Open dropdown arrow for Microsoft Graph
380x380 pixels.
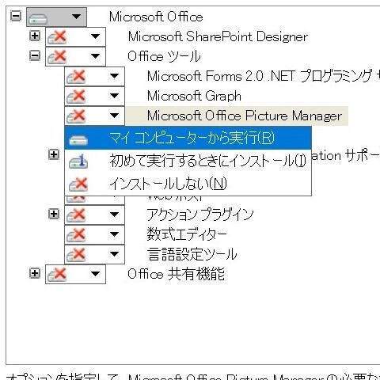point(114,96)
